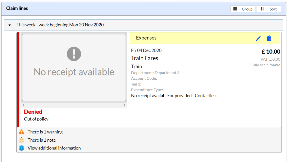
Task: Click the receipt scrollbar left arrow
Action: click(x=23, y=105)
